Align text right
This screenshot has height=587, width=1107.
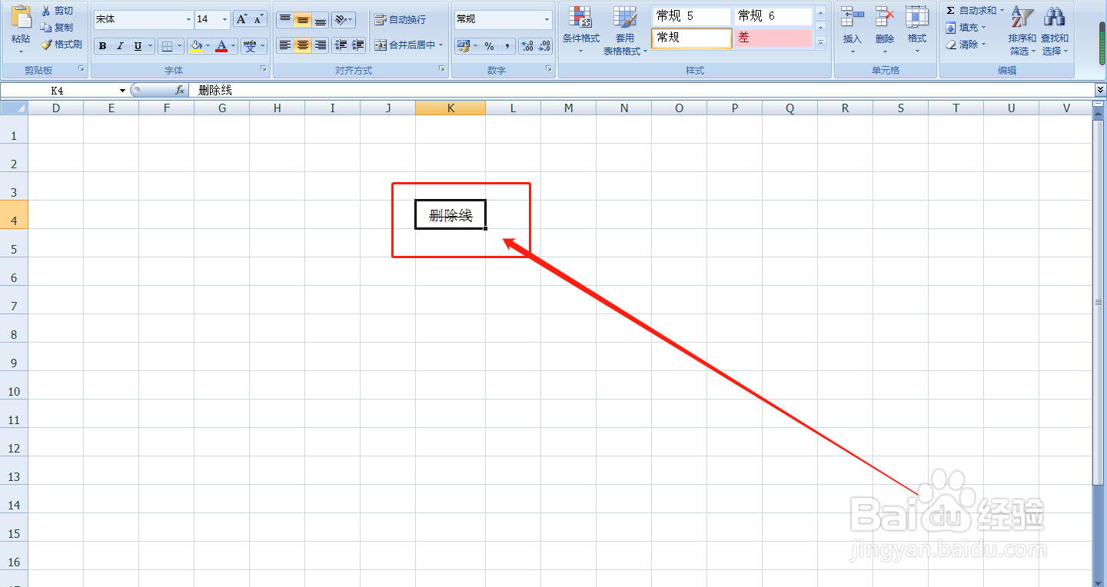[x=321, y=45]
